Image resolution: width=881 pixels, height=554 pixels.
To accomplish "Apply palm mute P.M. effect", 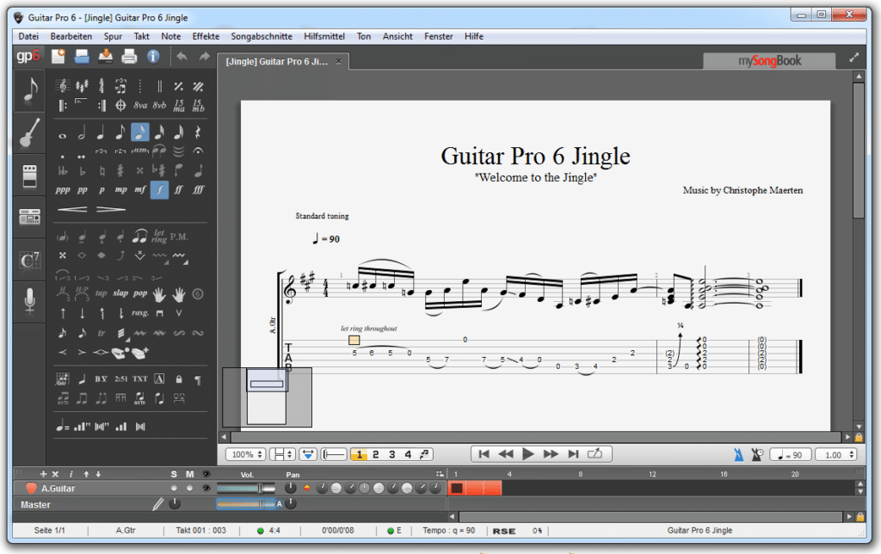I will tap(179, 237).
